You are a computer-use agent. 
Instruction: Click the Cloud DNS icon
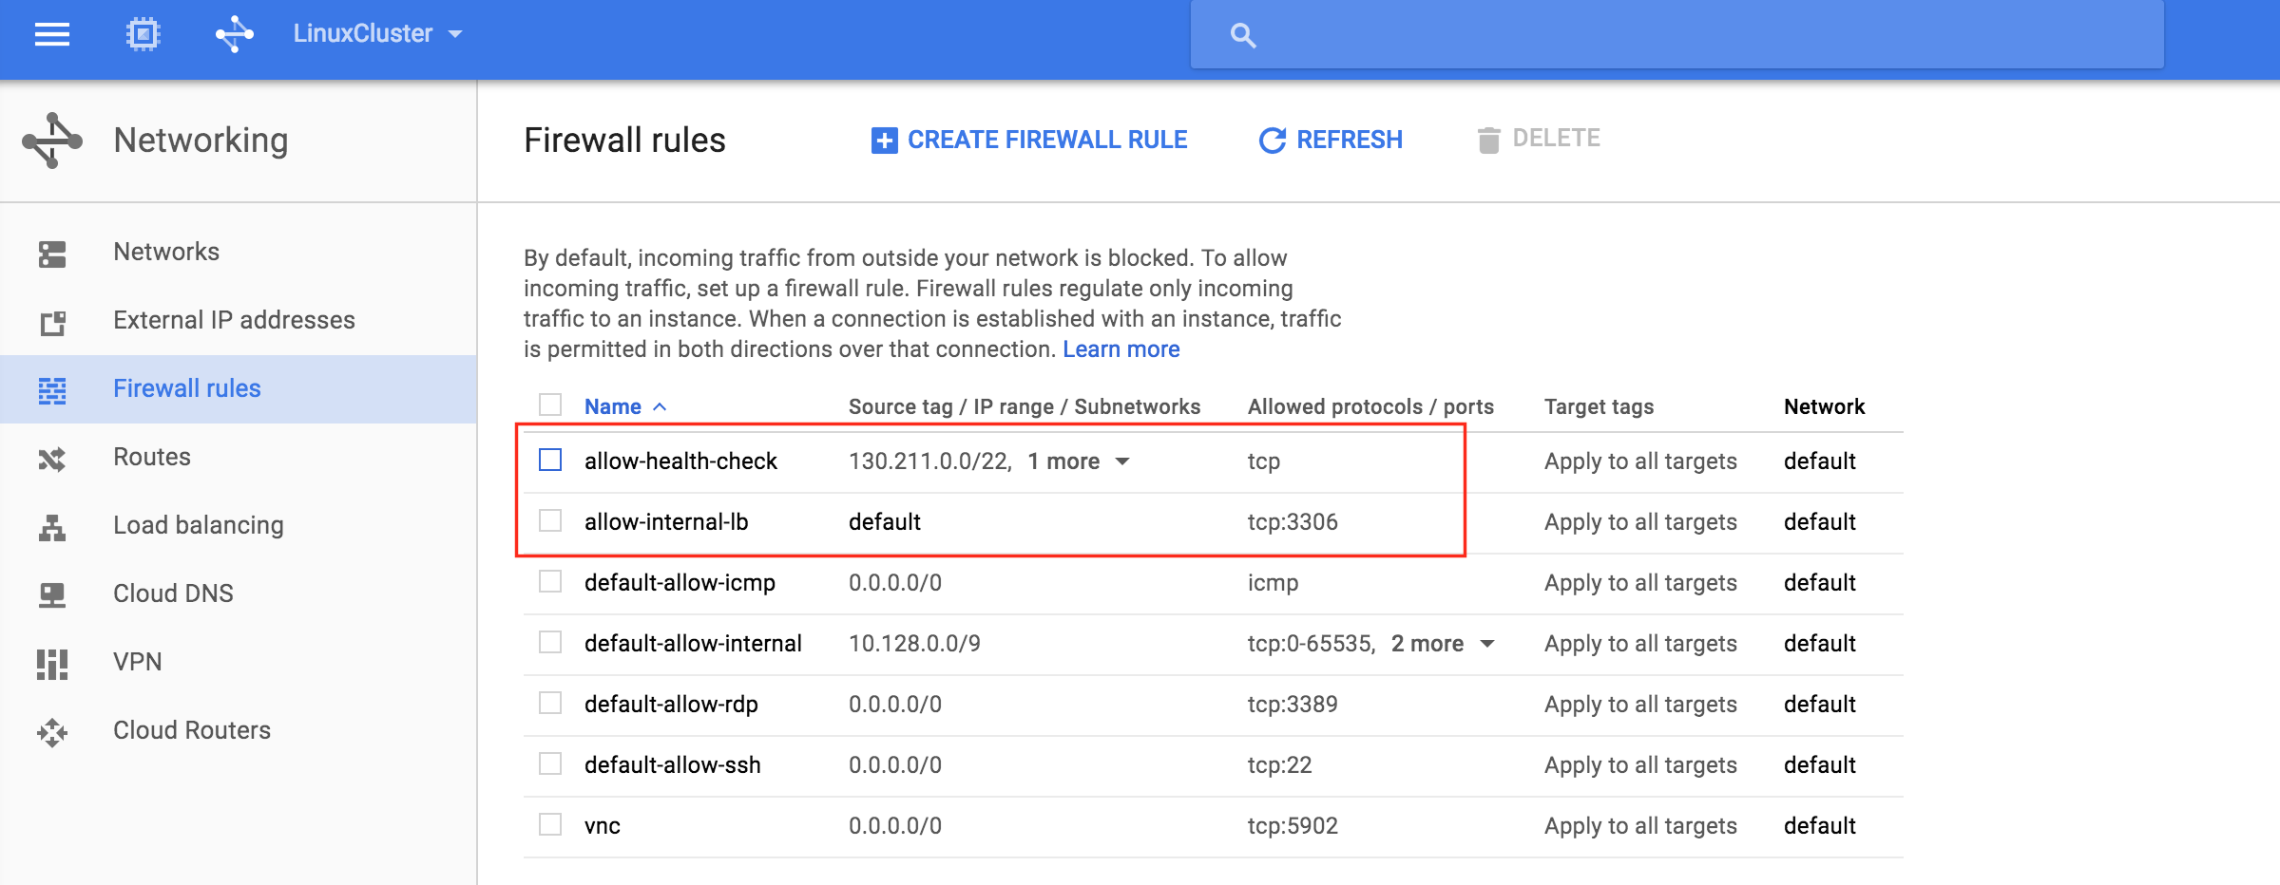click(52, 595)
